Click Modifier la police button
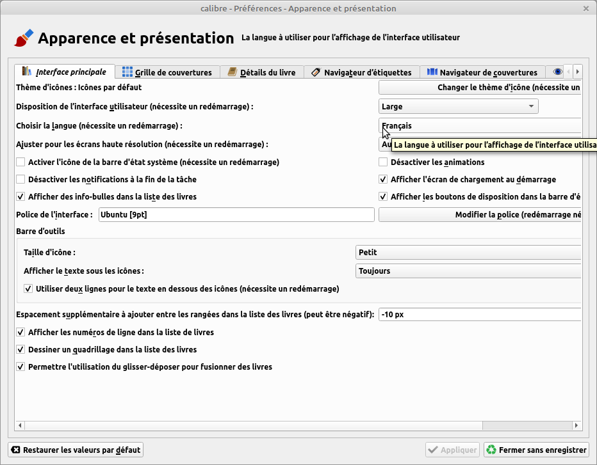This screenshot has height=465, width=597. pos(480,214)
